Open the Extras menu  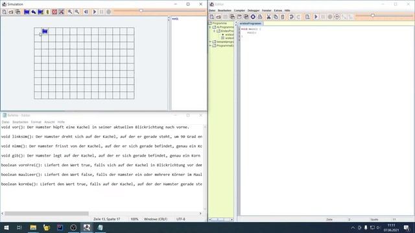[x=278, y=10]
